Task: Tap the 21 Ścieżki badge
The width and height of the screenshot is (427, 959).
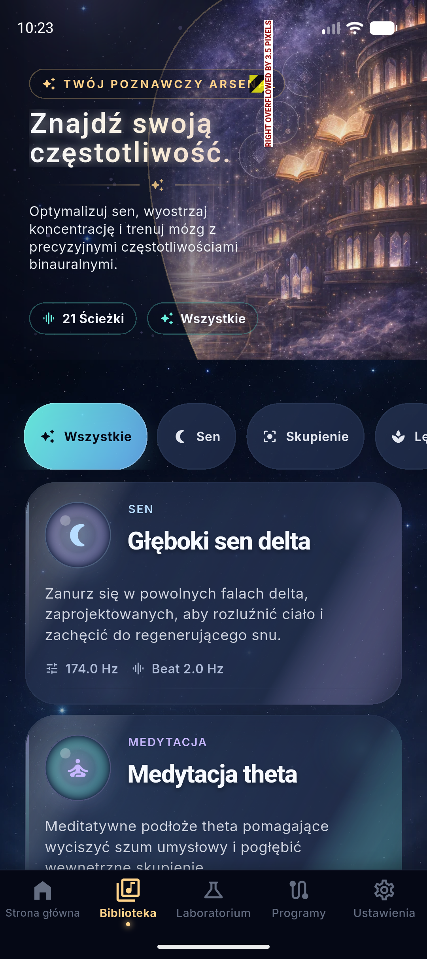Action: (x=83, y=318)
